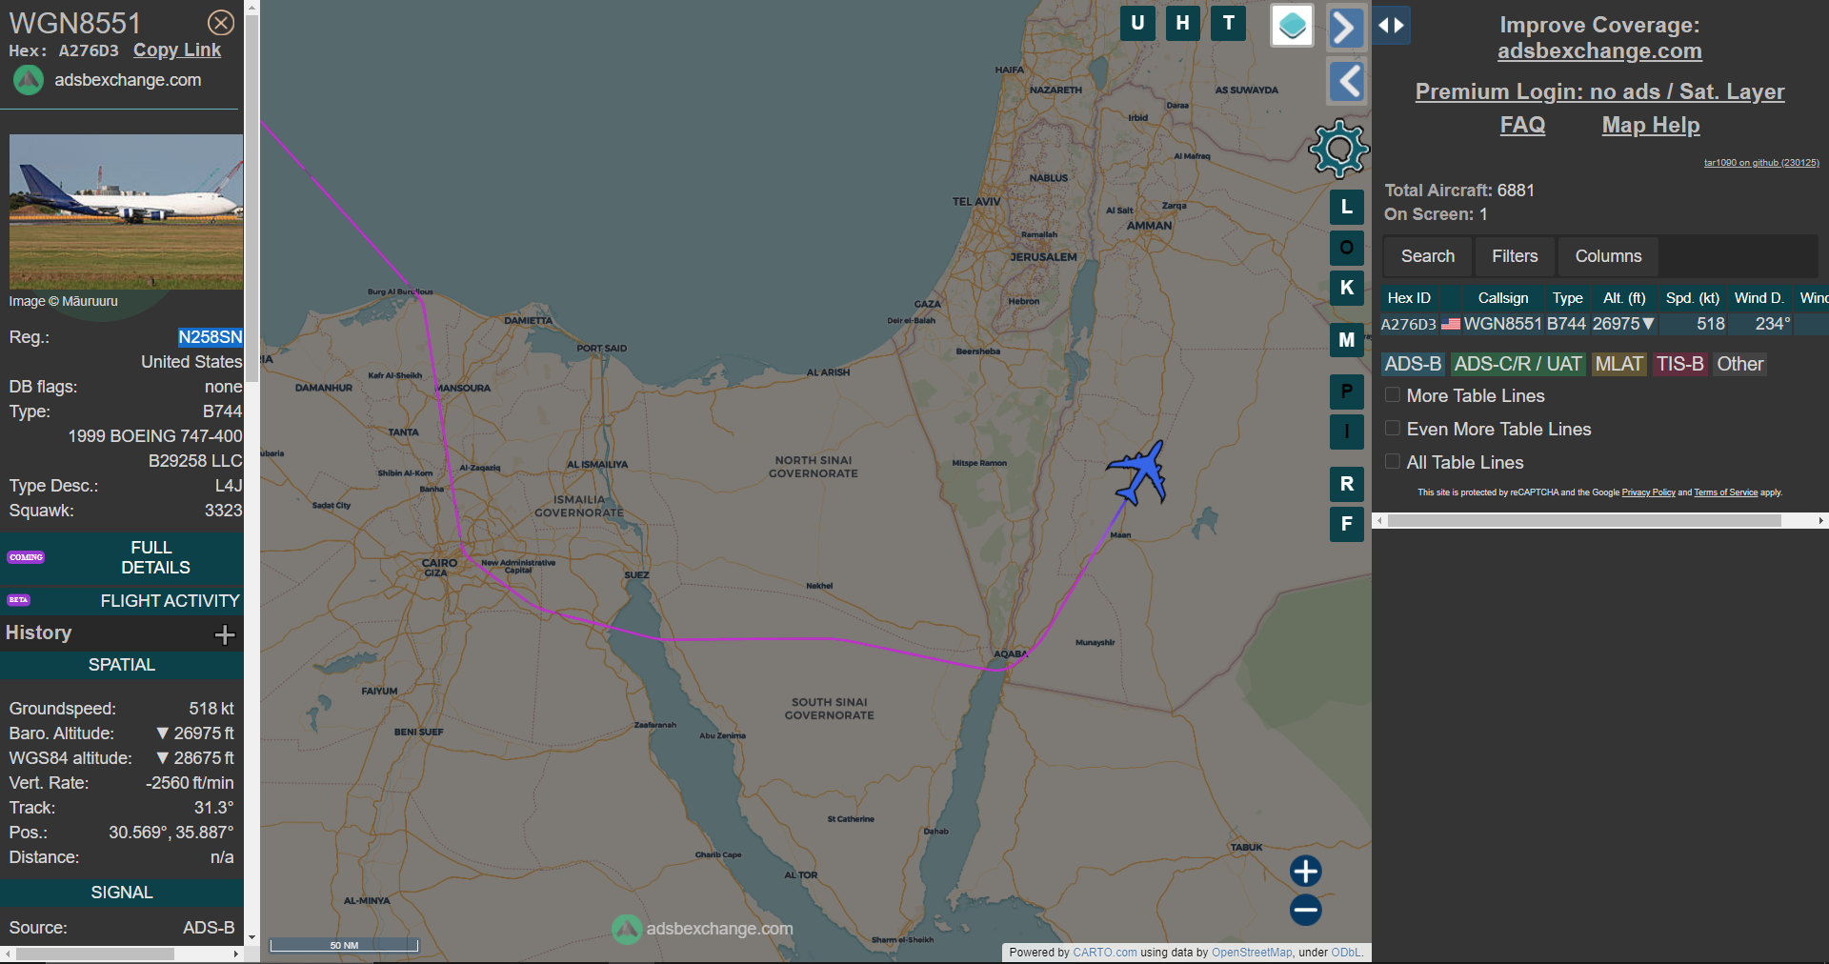Open the Columns tab

tap(1608, 256)
